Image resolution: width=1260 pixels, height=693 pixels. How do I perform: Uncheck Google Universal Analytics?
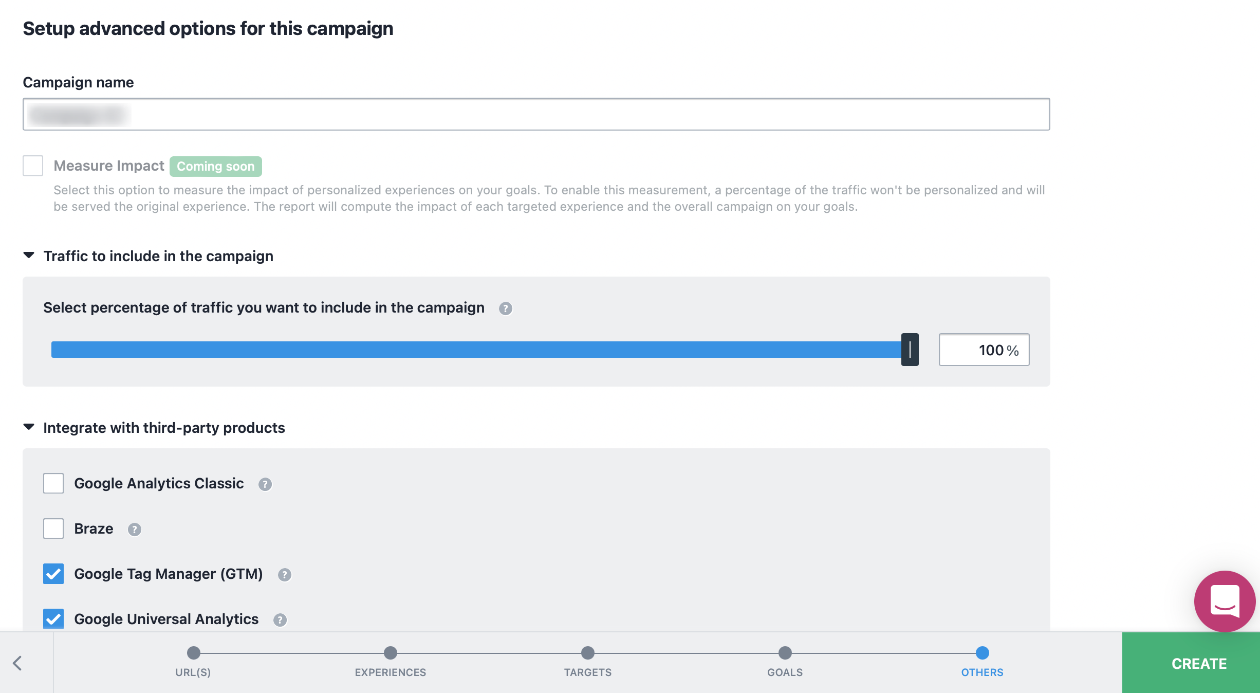53,619
